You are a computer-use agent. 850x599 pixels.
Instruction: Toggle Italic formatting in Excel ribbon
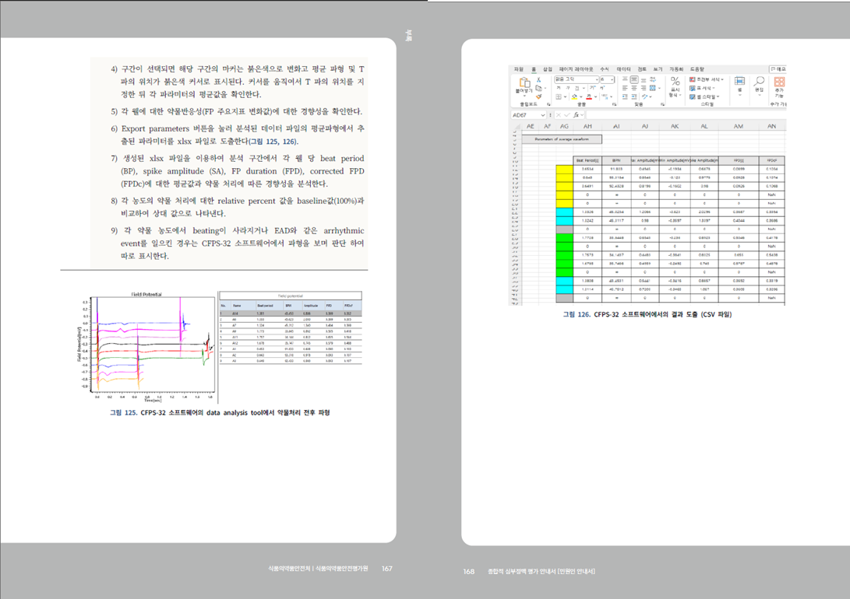[567, 88]
